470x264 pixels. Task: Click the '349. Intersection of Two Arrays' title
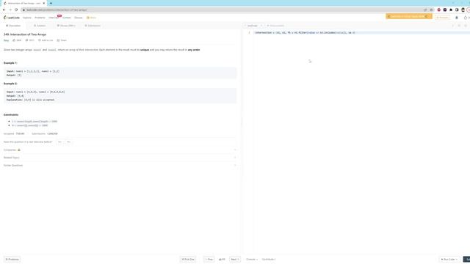click(x=25, y=34)
